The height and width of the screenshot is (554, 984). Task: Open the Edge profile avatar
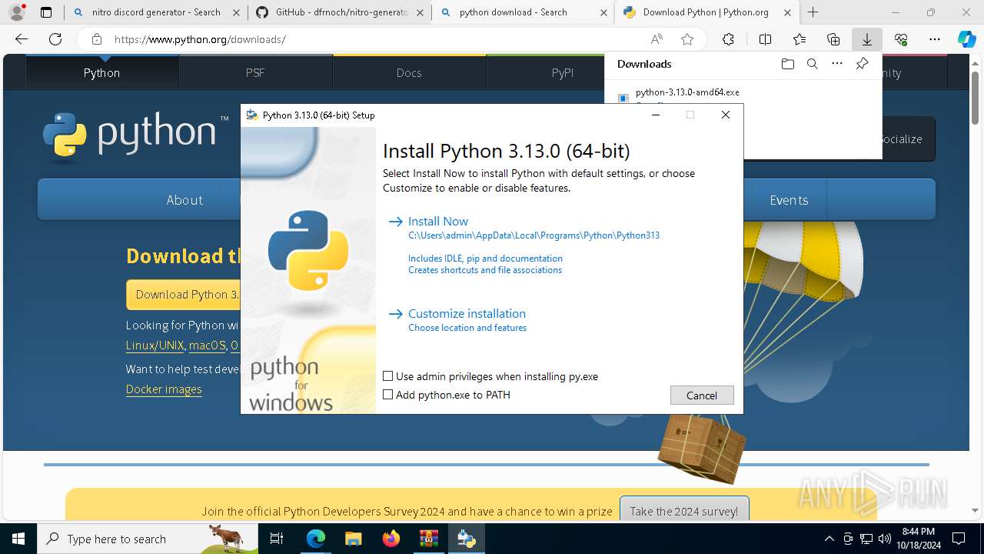tap(17, 12)
